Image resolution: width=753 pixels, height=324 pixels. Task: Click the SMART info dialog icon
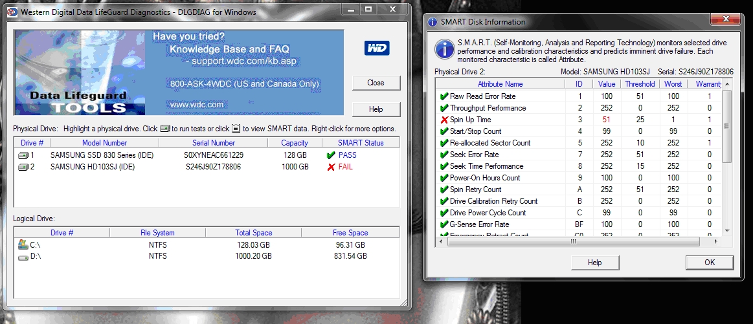(445, 49)
